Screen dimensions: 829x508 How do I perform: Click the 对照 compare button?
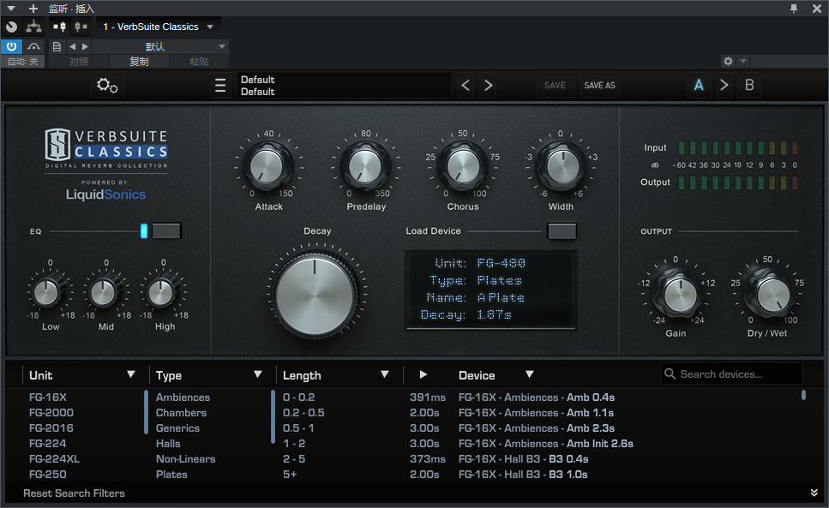79,62
